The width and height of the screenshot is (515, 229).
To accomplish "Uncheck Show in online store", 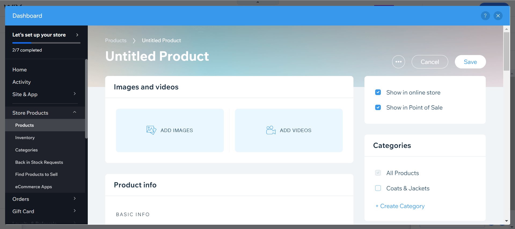I will 378,92.
